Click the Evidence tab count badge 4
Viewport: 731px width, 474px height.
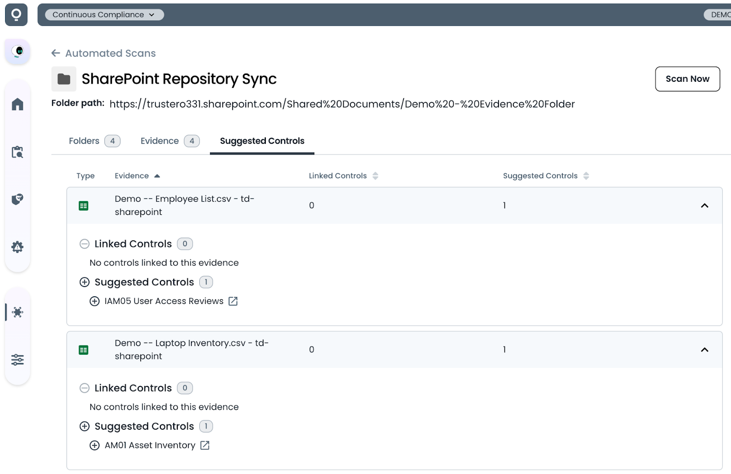click(x=192, y=141)
